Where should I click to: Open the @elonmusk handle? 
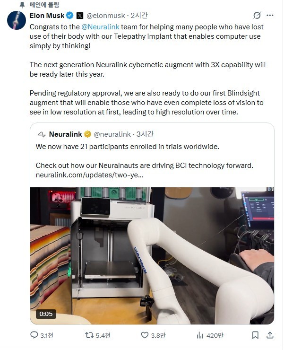point(106,16)
